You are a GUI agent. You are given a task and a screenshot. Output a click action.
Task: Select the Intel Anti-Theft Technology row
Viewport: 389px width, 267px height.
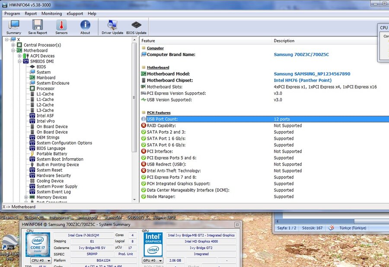tap(264, 171)
